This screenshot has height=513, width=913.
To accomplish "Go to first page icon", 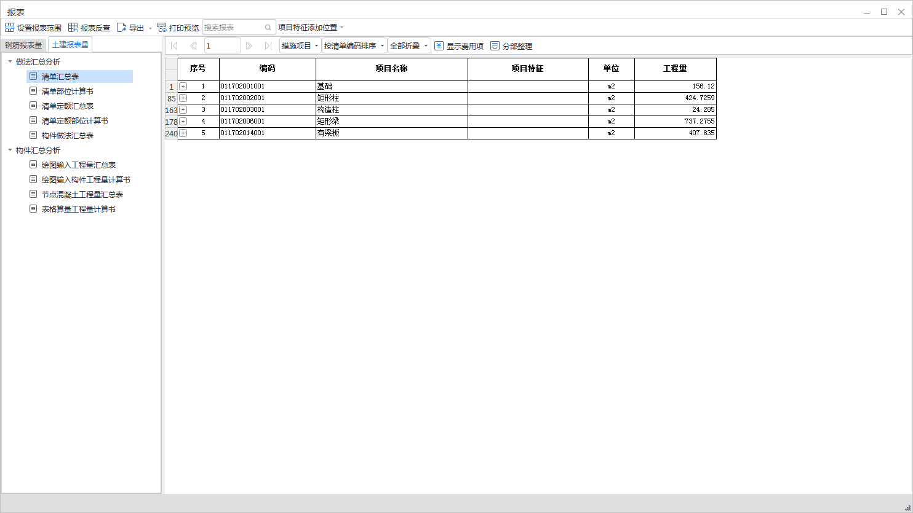I will point(173,45).
